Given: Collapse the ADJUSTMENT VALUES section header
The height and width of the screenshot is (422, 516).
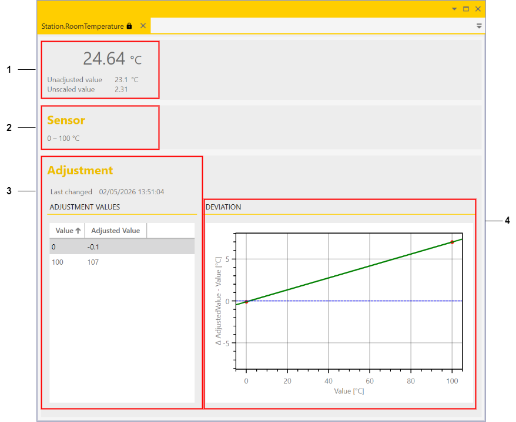Looking at the screenshot, I should (x=84, y=207).
